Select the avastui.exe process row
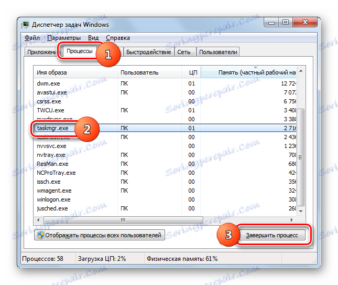This screenshot has height=285, width=338. [165, 92]
